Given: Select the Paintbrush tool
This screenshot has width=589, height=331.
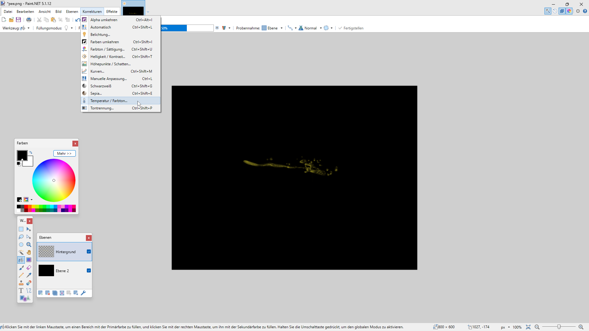Looking at the screenshot, I should click(x=21, y=268).
